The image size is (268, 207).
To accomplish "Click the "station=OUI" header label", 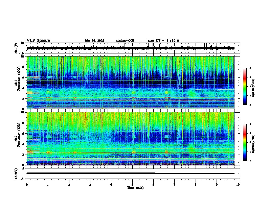I will tap(125, 41).
